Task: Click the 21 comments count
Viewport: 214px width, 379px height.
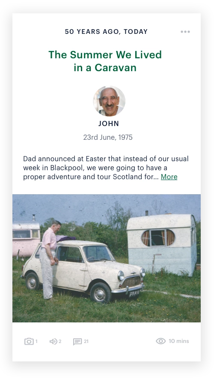Action: (86, 341)
